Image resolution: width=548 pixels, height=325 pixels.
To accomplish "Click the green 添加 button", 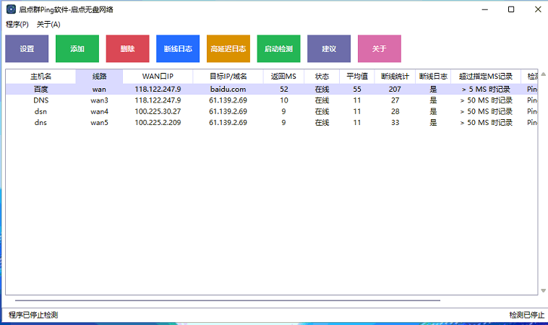I will point(77,48).
